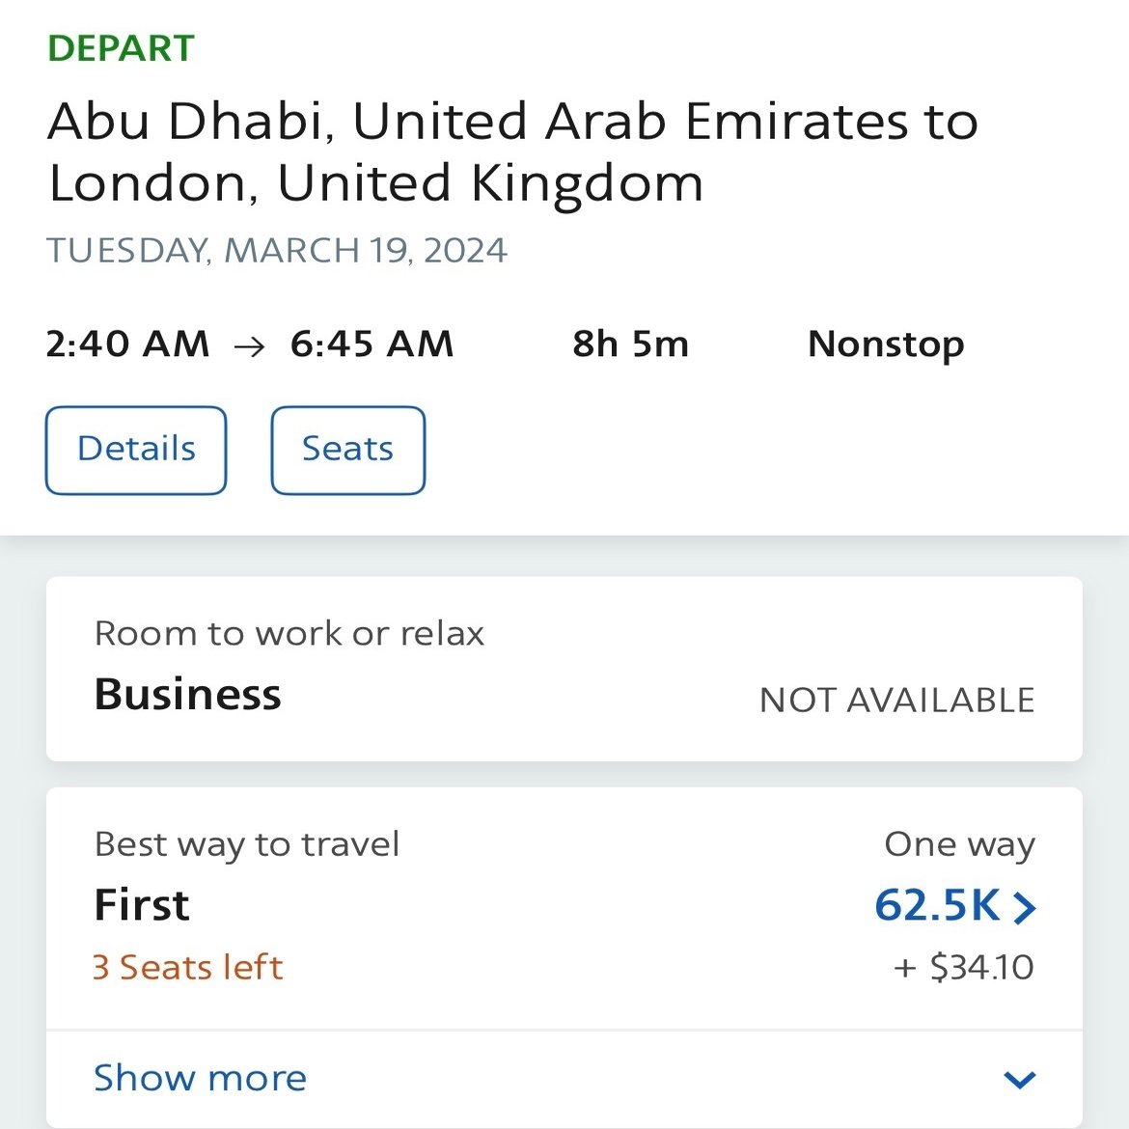Click the 8h 5m duration text
This screenshot has height=1129, width=1129.
(x=631, y=344)
